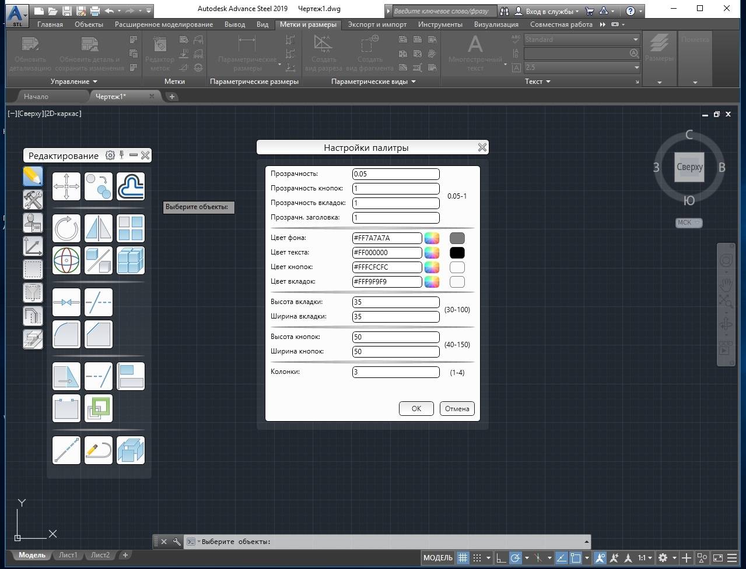This screenshot has height=569, width=746.
Task: Open new drawing tab with plus
Action: (172, 97)
